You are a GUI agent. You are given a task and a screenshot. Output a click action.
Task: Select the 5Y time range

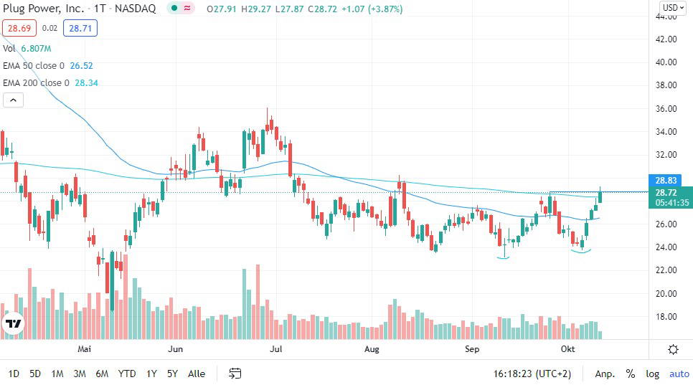(172, 374)
